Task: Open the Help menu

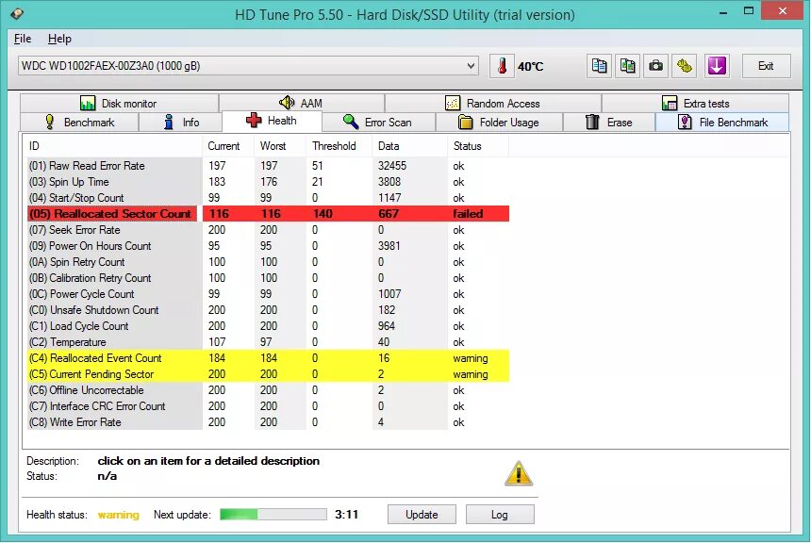Action: coord(59,39)
